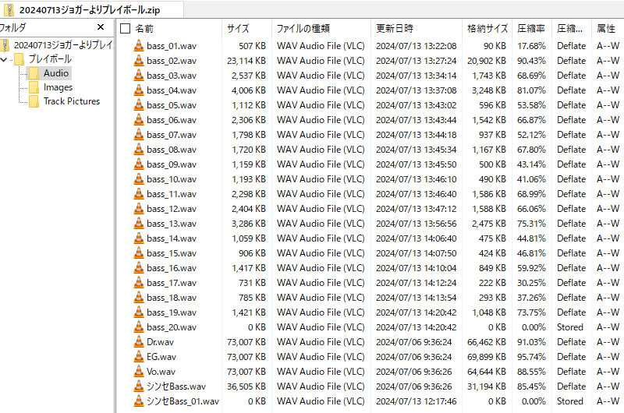Click the VLC icon beside EG.wav
624x413 pixels.
(139, 357)
